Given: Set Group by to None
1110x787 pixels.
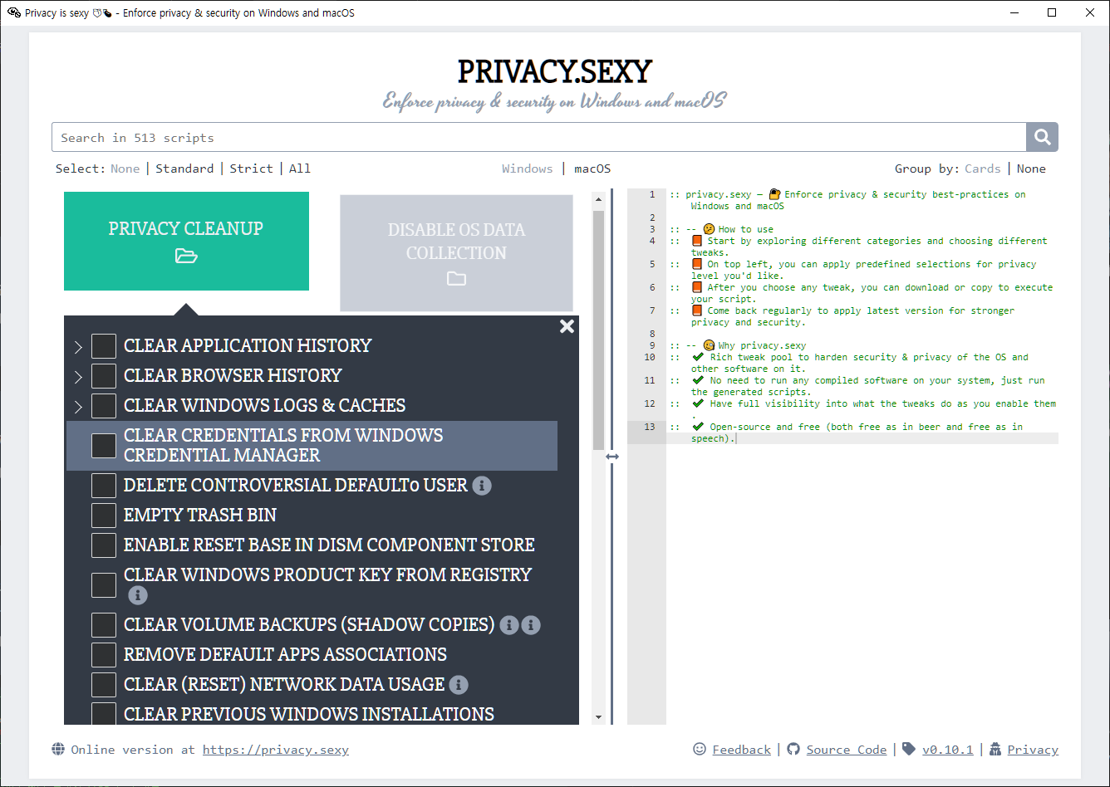Looking at the screenshot, I should click(x=1031, y=169).
